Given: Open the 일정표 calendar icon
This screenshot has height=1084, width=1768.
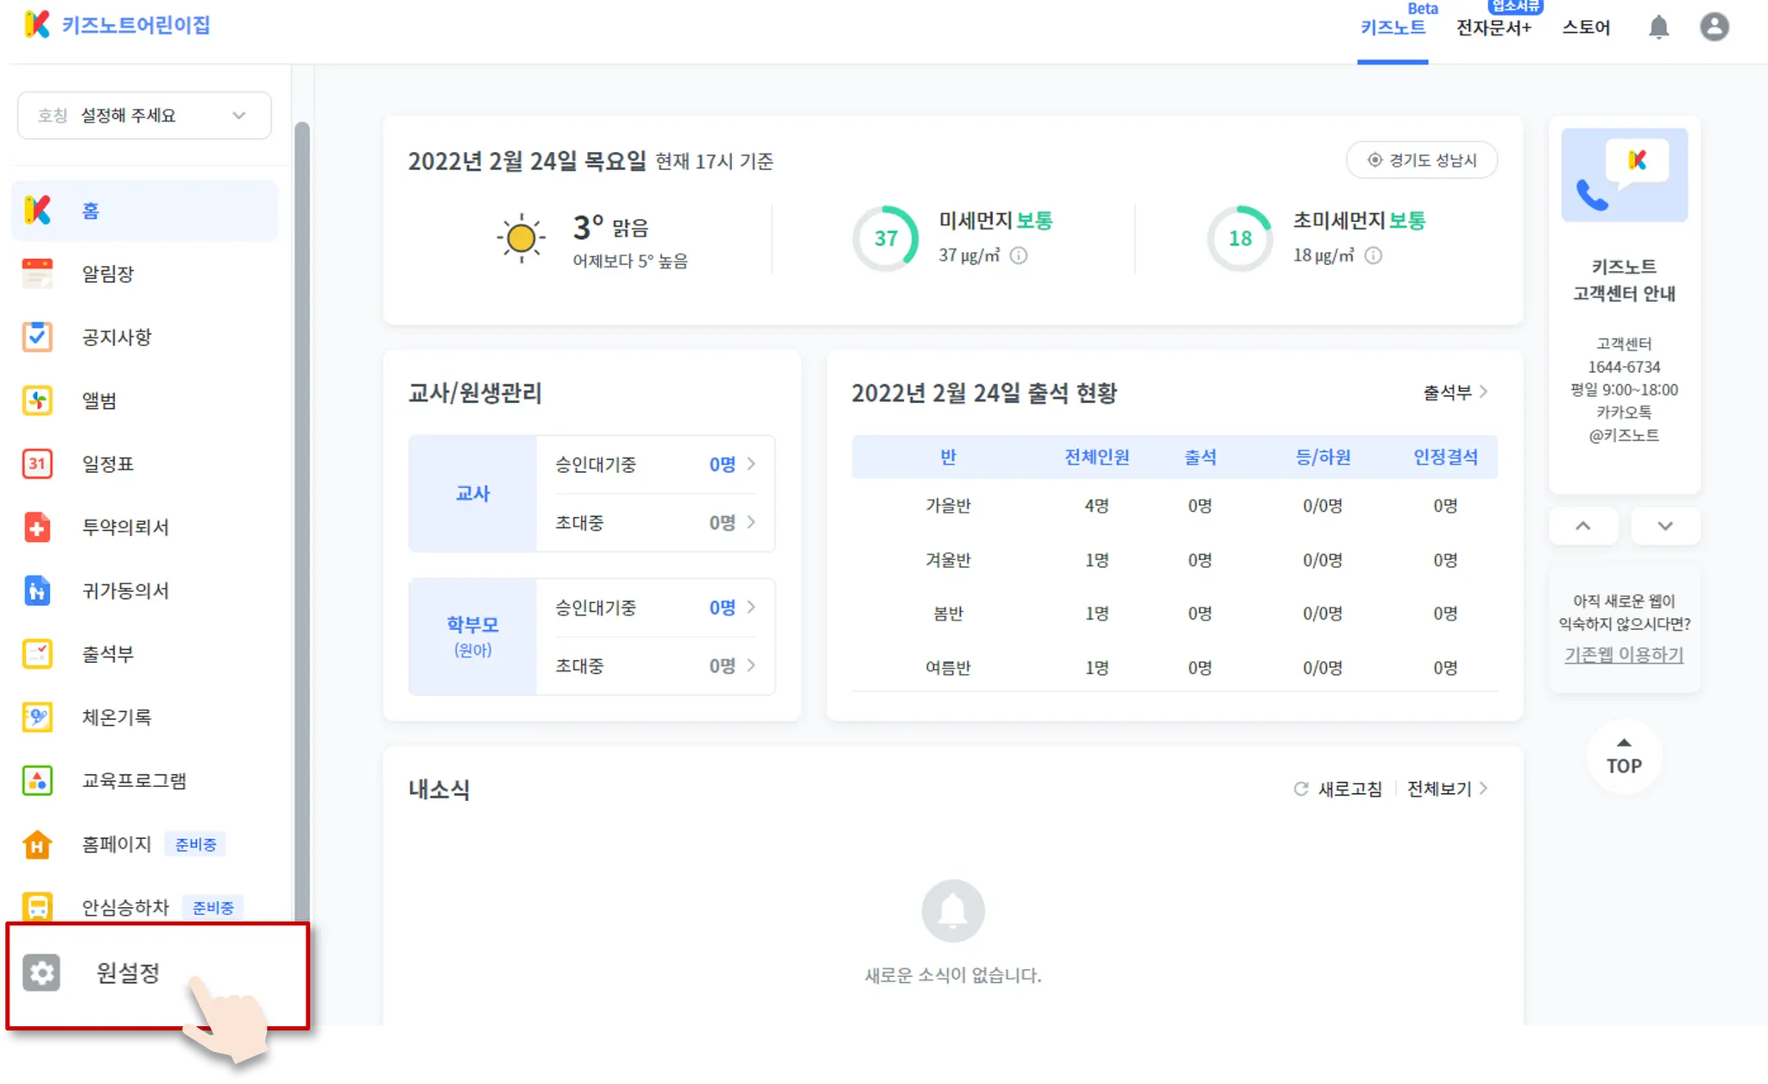Looking at the screenshot, I should (37, 464).
